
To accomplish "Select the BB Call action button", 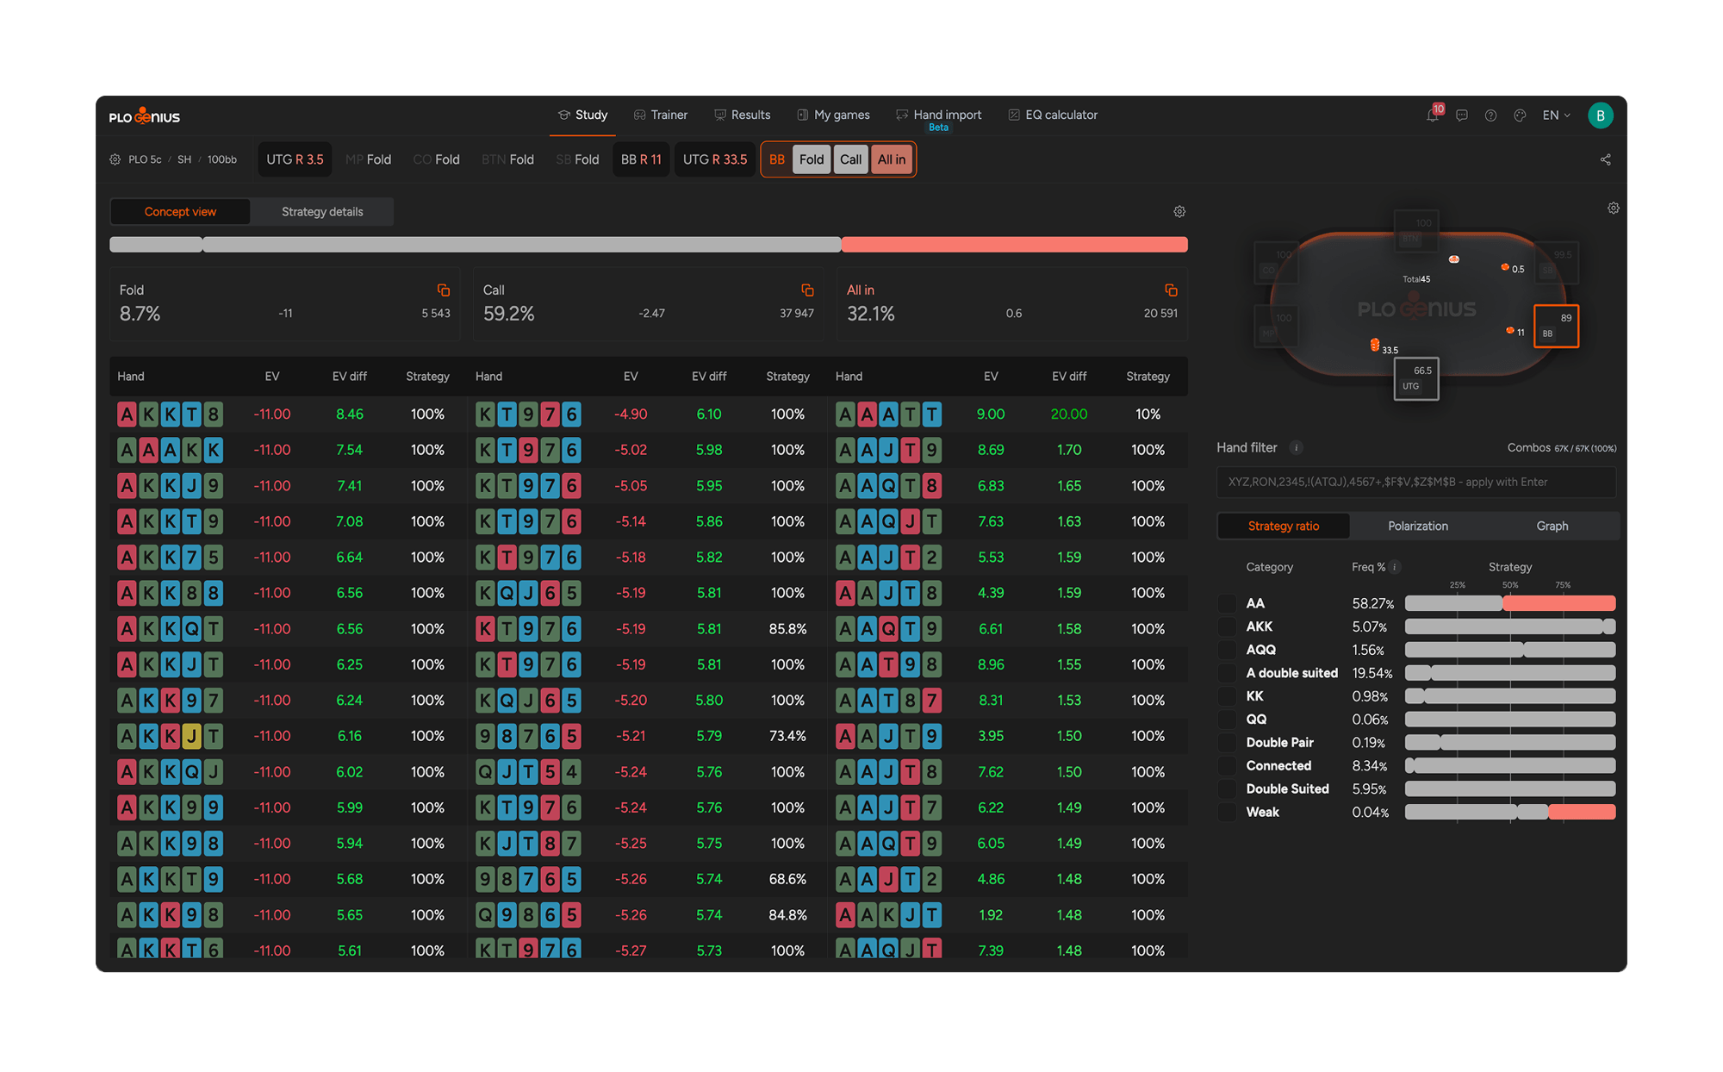I will pyautogui.click(x=851, y=160).
